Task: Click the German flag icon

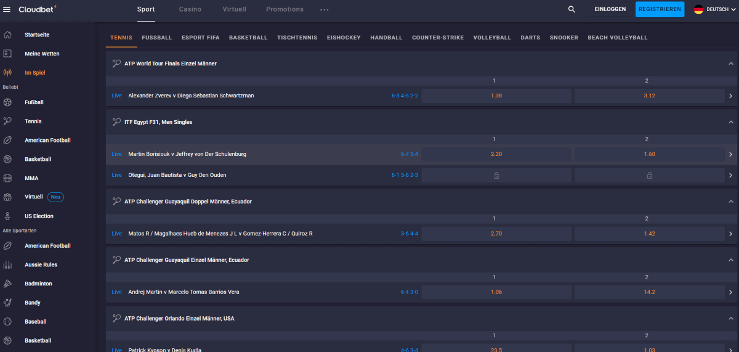Action: [x=698, y=9]
